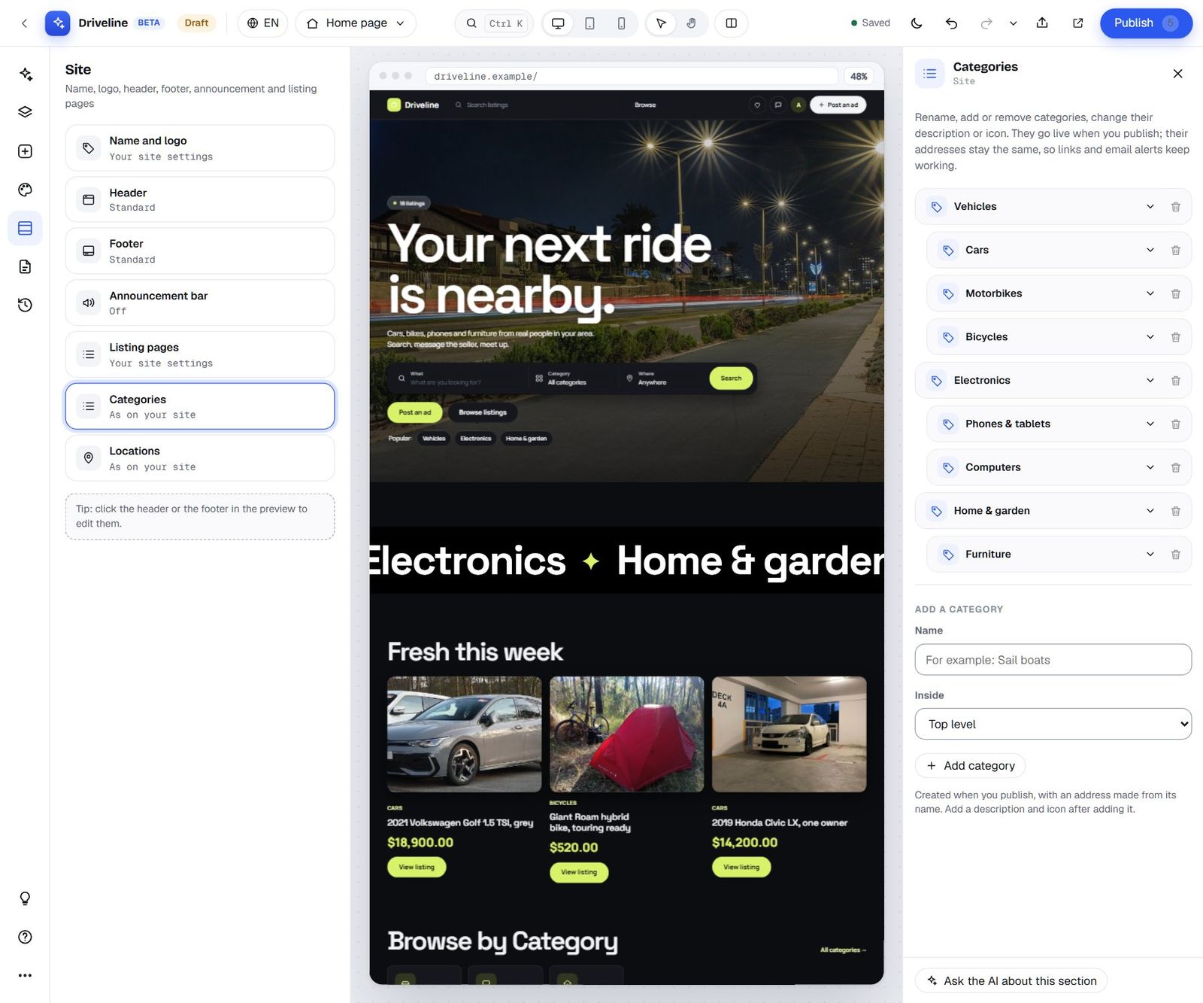Click Post an ad in preview hero

414,412
